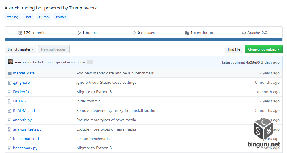Open the trading topic tag
This screenshot has height=153, width=287.
13,17
